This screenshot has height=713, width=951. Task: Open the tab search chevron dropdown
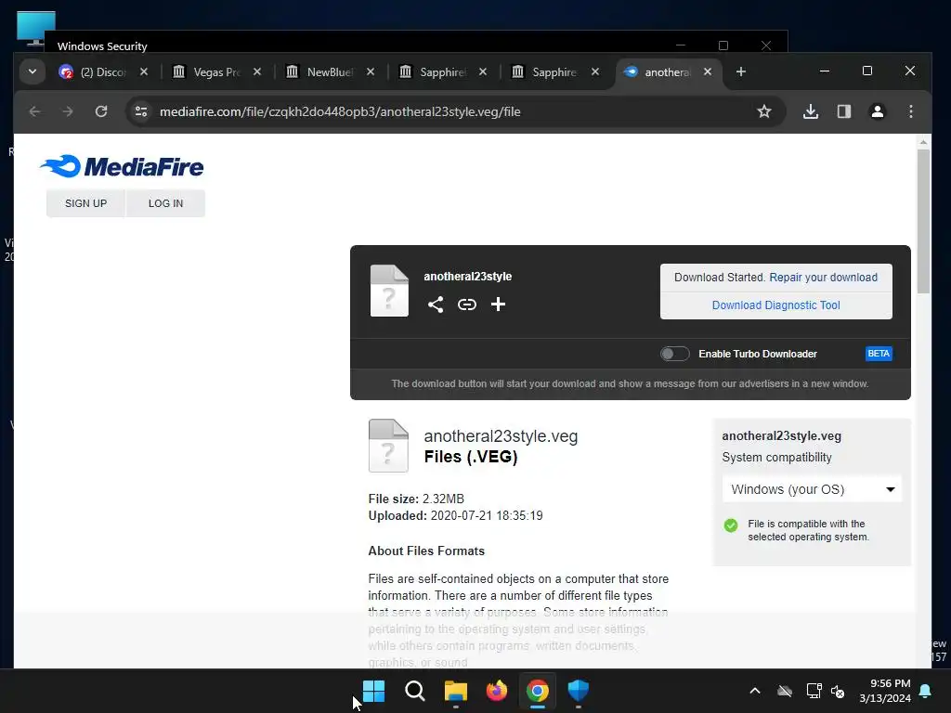tap(33, 71)
